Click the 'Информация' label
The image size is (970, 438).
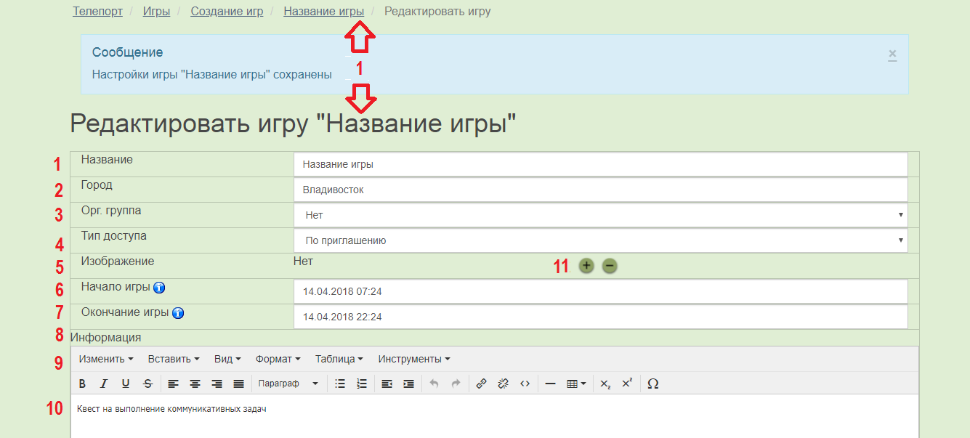pos(105,337)
